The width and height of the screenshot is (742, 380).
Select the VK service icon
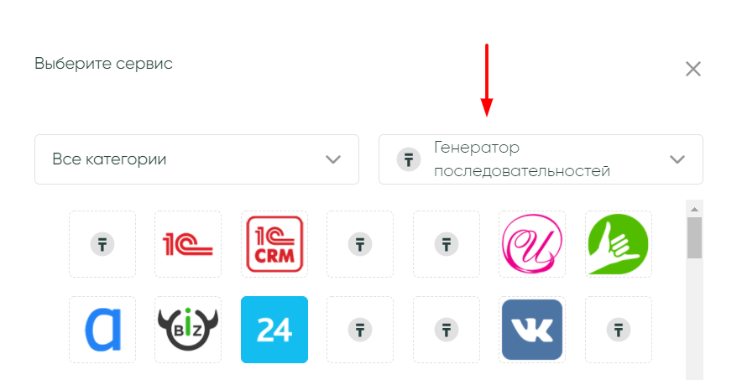click(532, 330)
